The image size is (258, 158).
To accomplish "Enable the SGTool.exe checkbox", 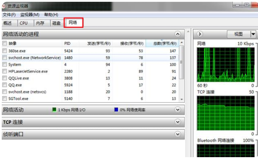I will tap(5, 98).
